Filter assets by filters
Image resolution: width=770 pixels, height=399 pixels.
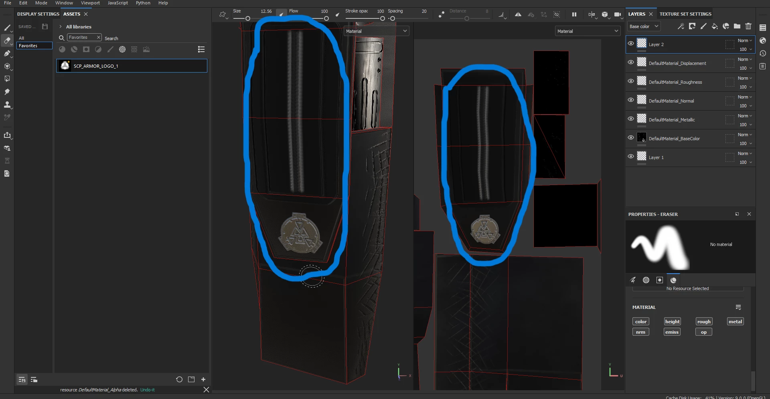tap(98, 49)
